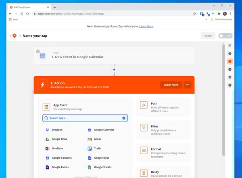This screenshot has width=242, height=178.
Task: Toggle the zap ON/OFF switch
Action: pyautogui.click(x=225, y=36)
